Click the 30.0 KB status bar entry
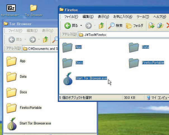169x135 pixels. pyautogui.click(x=130, y=98)
